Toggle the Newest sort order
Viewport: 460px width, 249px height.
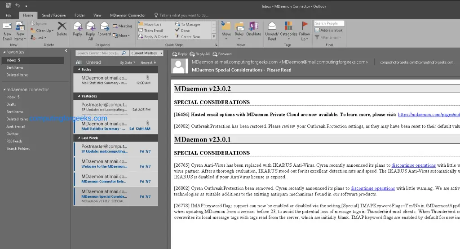click(x=148, y=62)
